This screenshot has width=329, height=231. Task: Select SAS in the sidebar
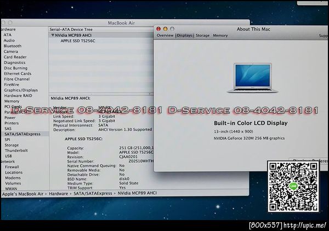[8, 129]
